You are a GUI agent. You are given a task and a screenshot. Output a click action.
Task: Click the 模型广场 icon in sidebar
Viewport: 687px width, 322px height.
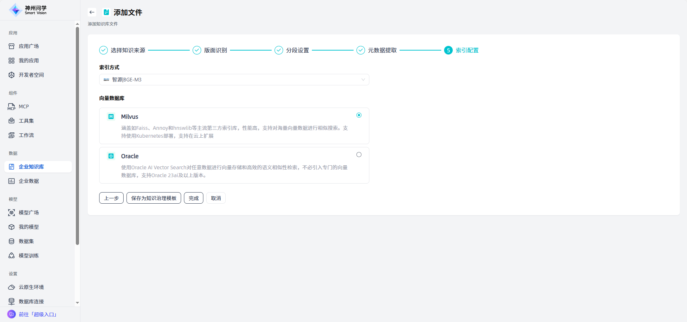[x=11, y=213]
